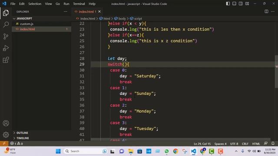The height and width of the screenshot is (156, 278).
Task: Click the "Saturday" string on line 31
Action: (146, 76)
